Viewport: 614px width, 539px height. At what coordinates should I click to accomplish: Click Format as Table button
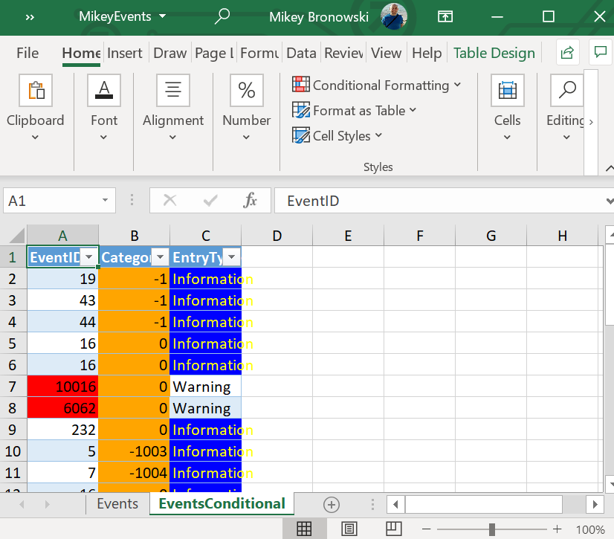[354, 111]
